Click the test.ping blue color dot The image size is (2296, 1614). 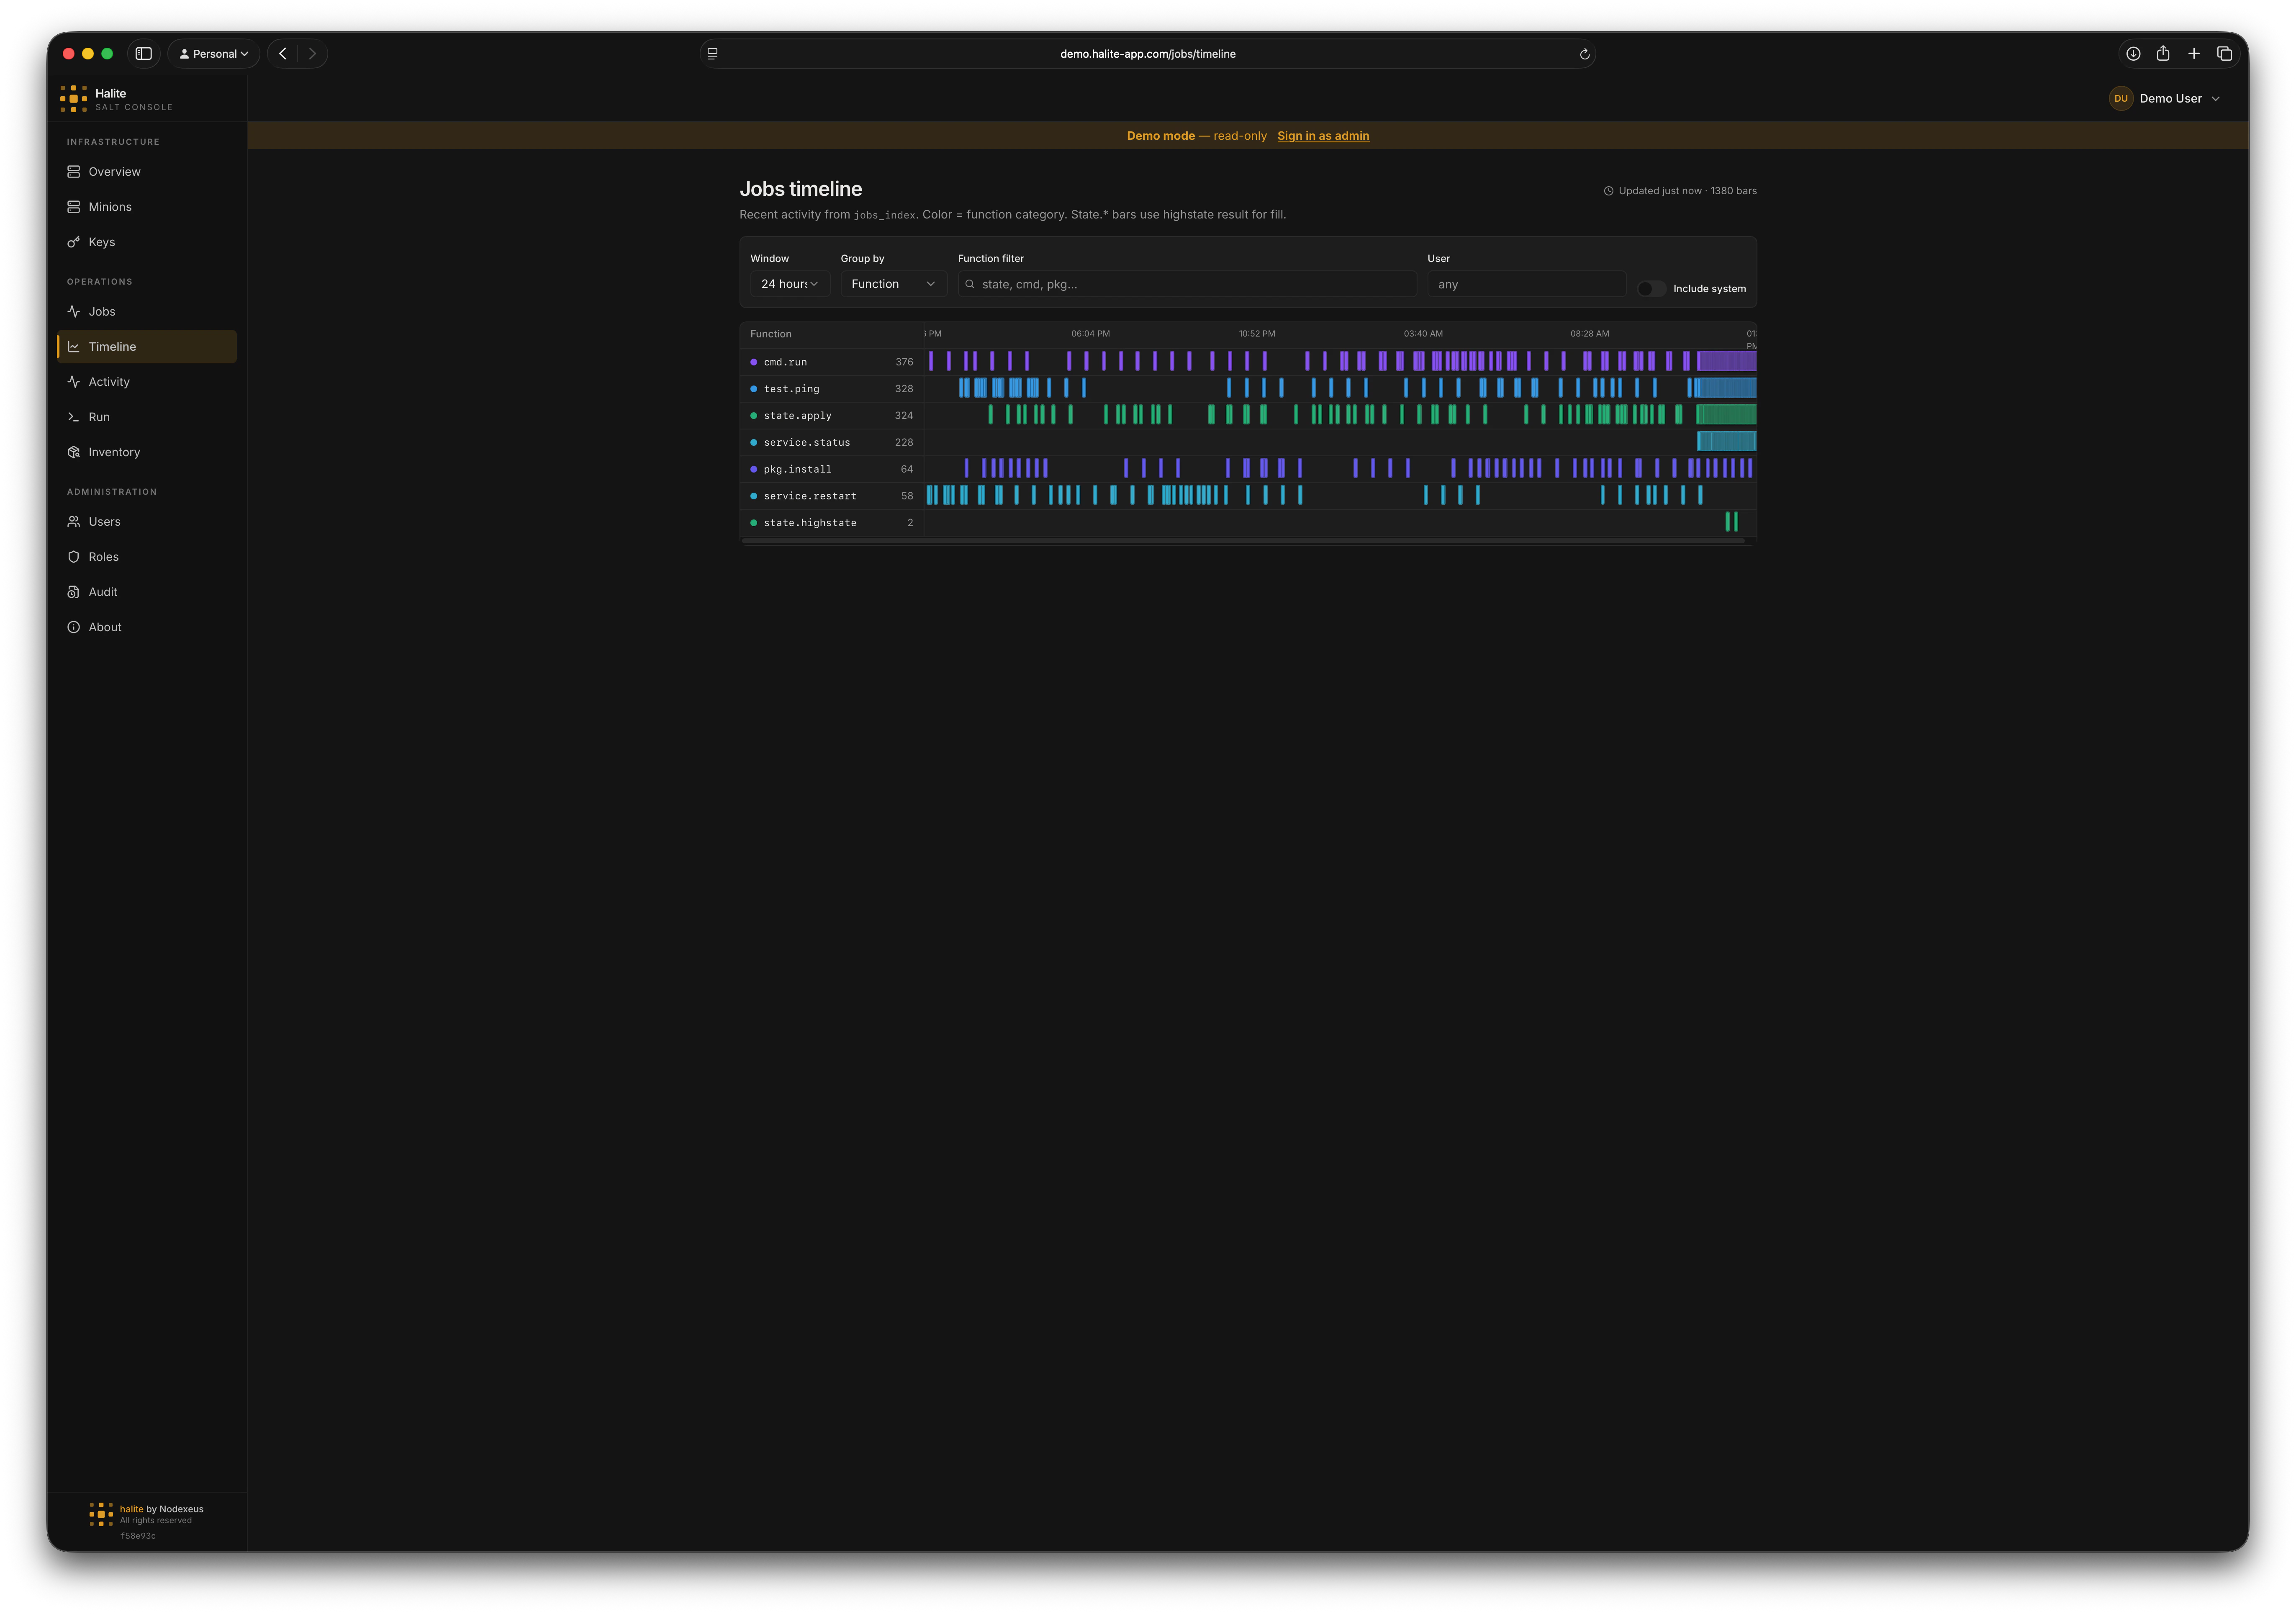[754, 389]
